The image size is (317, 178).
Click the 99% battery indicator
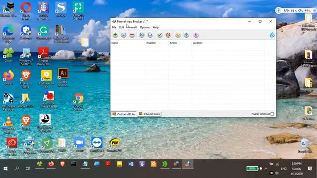pyautogui.click(x=252, y=168)
